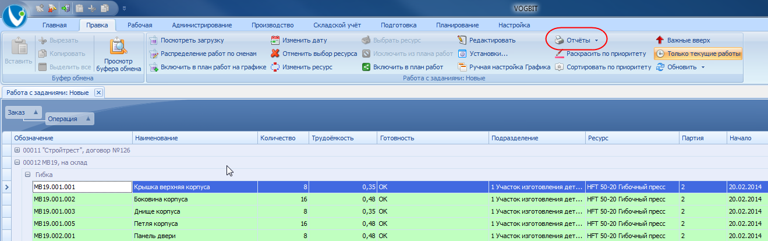The image size is (768, 241).
Task: Switch to the Подготовка tab
Action: (x=399, y=25)
